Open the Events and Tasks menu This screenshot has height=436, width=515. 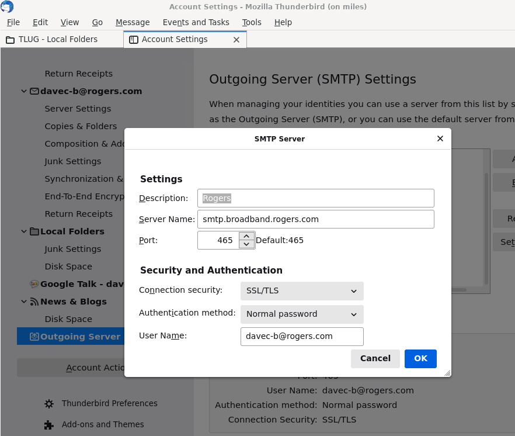(196, 22)
